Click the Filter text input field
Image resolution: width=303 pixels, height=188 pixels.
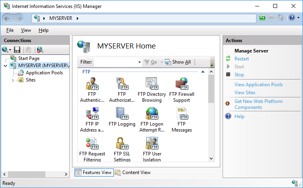click(x=115, y=62)
